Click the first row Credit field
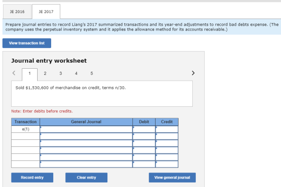Viewport: 281px width, 187px height. pyautogui.click(x=167, y=129)
